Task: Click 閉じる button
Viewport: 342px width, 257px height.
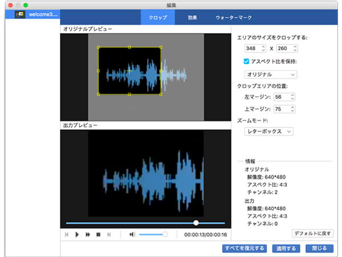Action: pos(320,248)
